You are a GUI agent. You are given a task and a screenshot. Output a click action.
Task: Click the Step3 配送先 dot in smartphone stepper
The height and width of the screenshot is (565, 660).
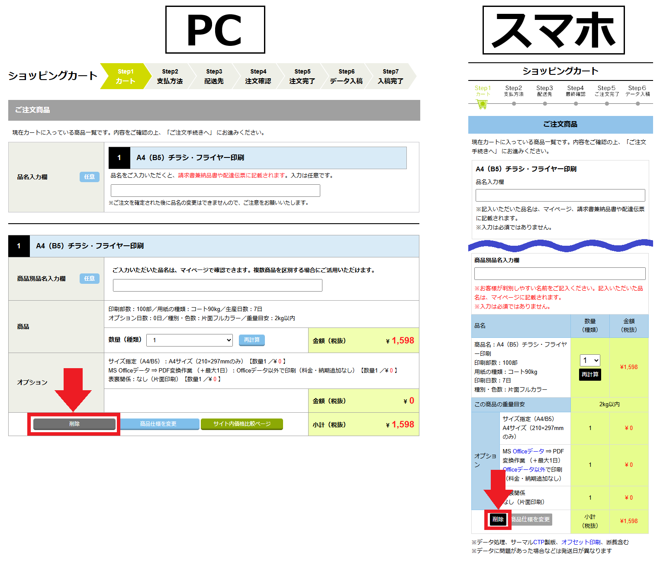point(545,103)
